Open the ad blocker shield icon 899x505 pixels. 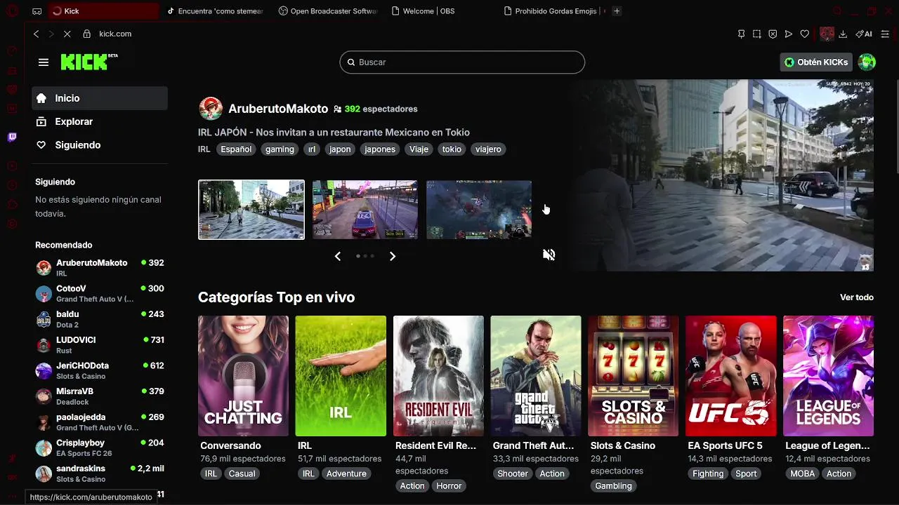pos(773,34)
